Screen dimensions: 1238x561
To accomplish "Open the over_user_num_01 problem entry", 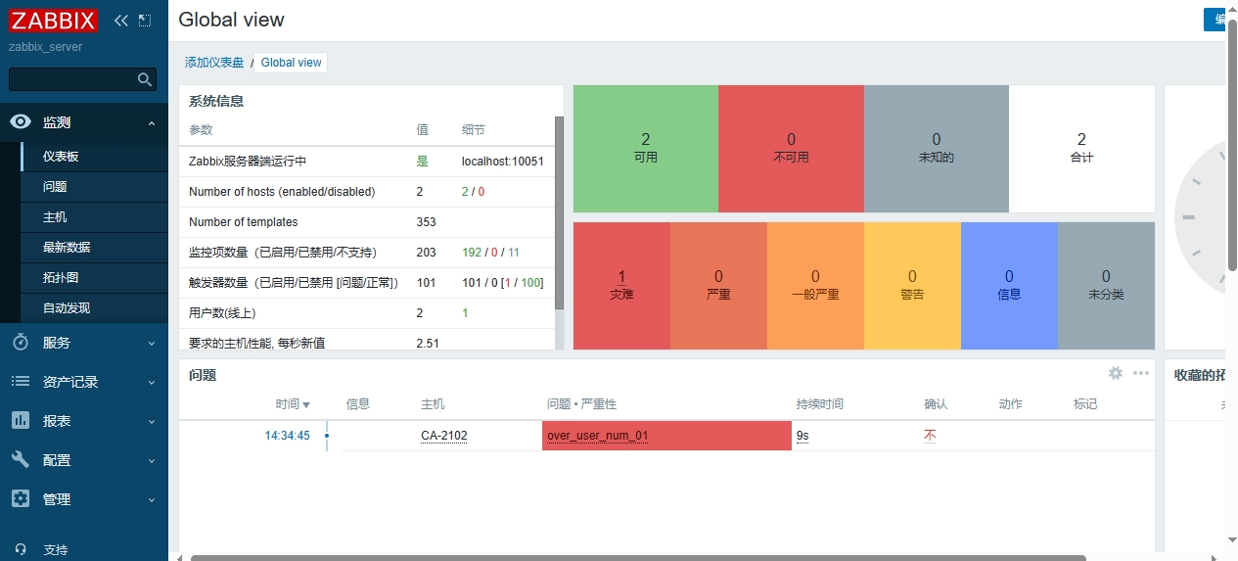I will click(597, 437).
